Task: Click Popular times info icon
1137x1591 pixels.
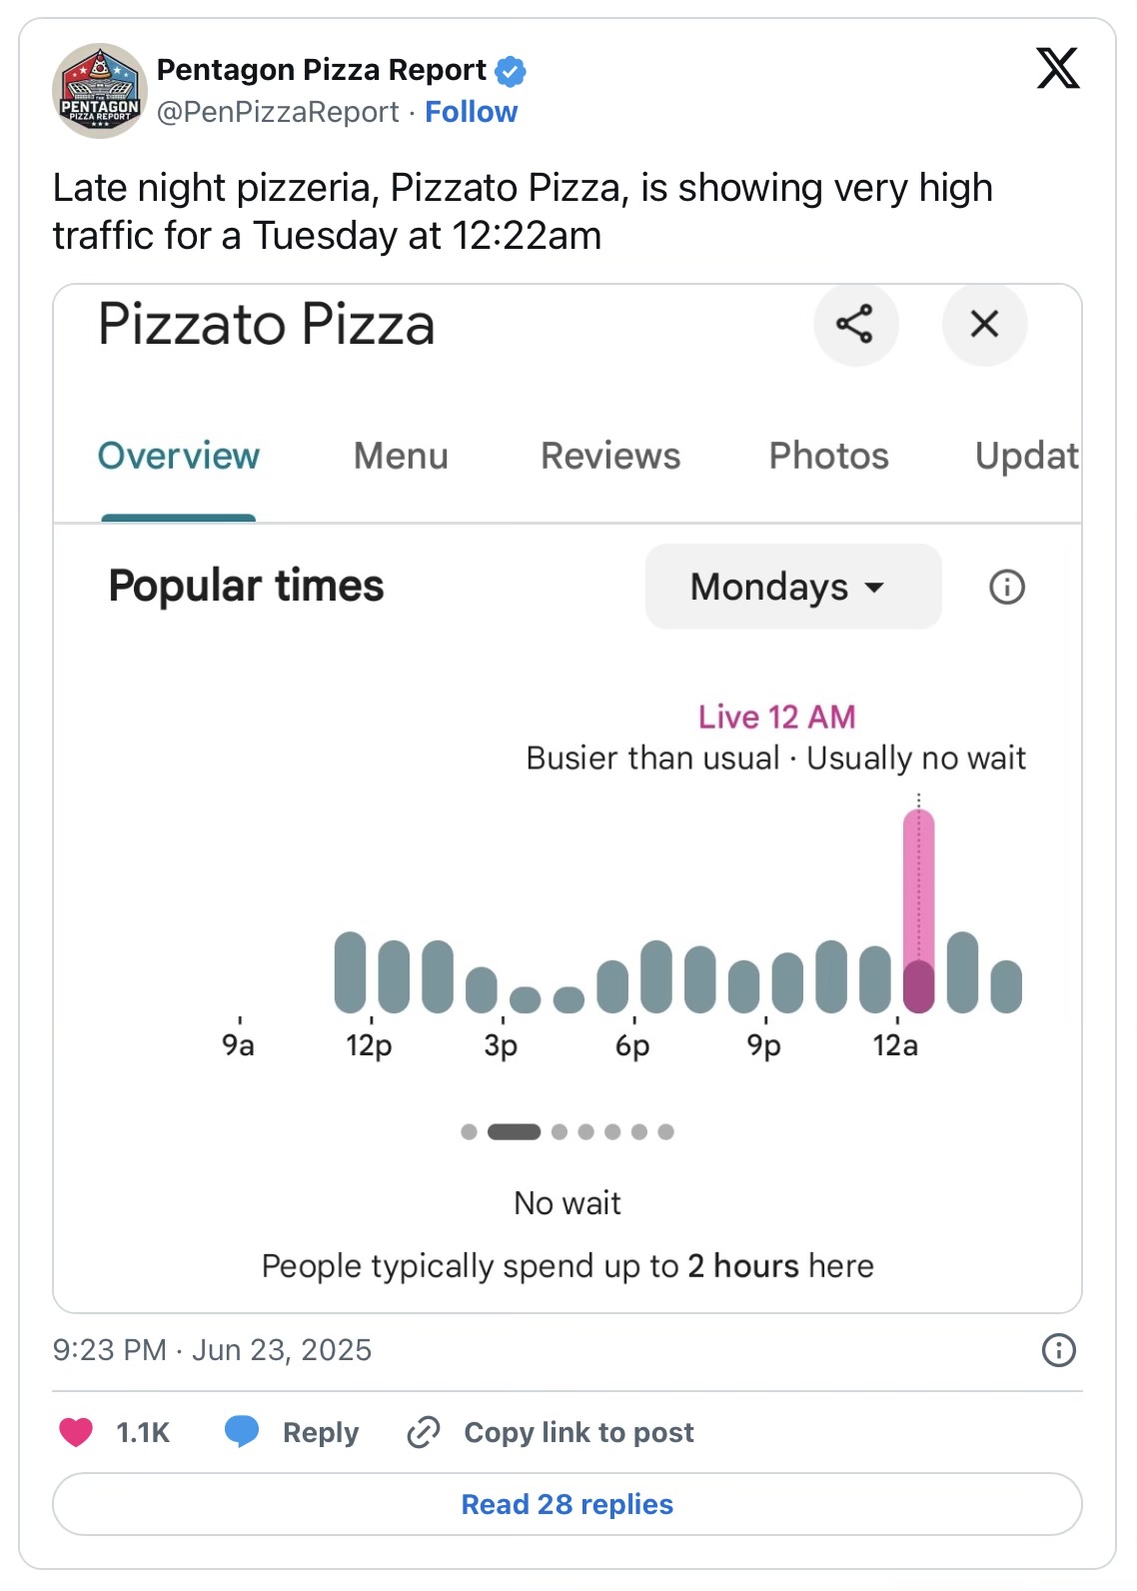Action: [1006, 587]
